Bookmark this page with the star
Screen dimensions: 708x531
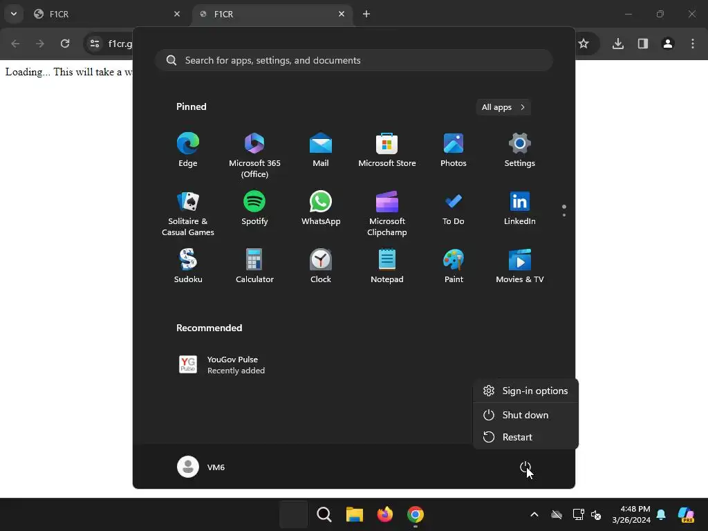[584, 44]
